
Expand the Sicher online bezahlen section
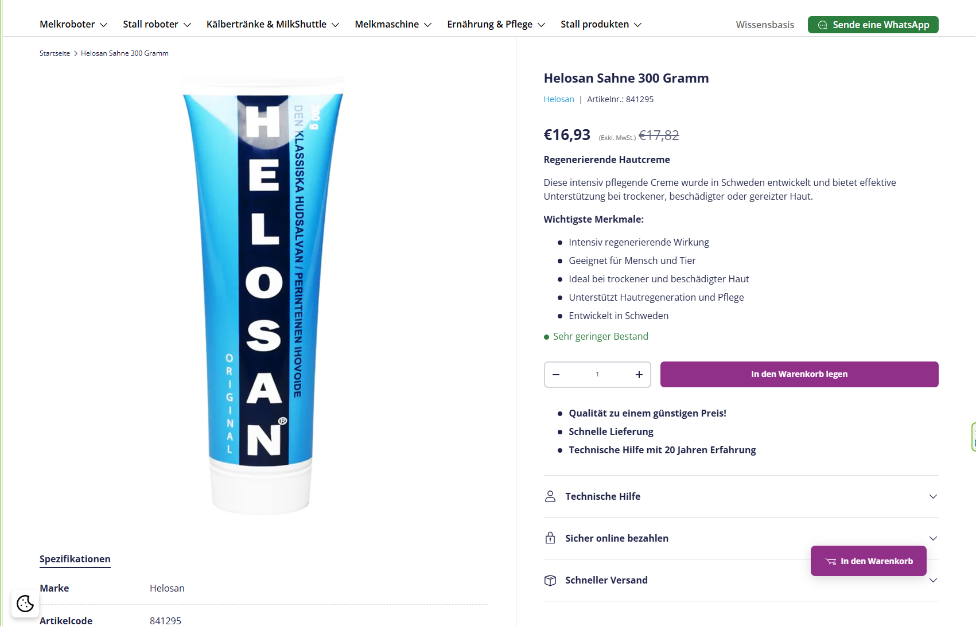[741, 538]
